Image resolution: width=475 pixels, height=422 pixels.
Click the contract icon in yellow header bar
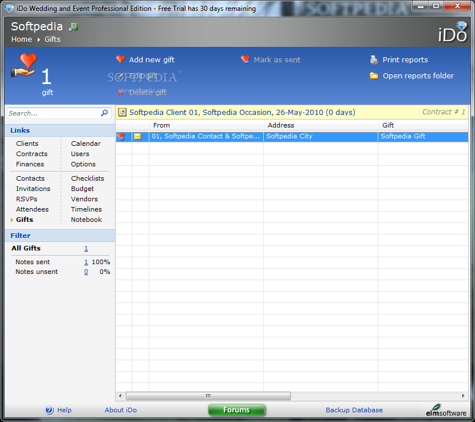(x=122, y=112)
